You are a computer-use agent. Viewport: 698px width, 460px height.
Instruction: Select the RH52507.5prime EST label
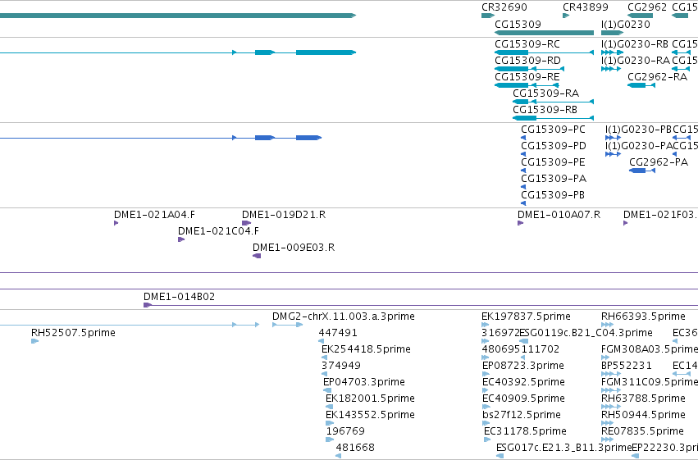pyautogui.click(x=73, y=333)
